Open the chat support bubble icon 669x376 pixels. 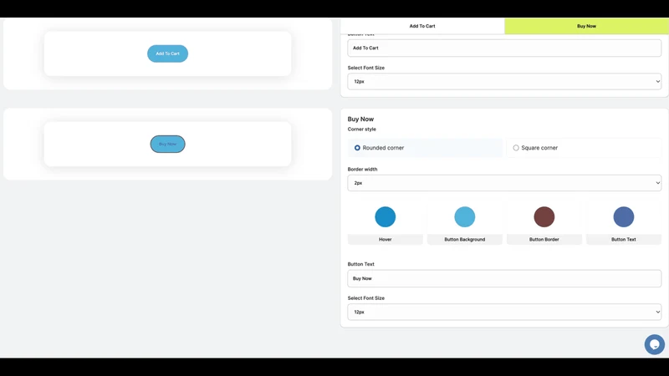pyautogui.click(x=654, y=344)
